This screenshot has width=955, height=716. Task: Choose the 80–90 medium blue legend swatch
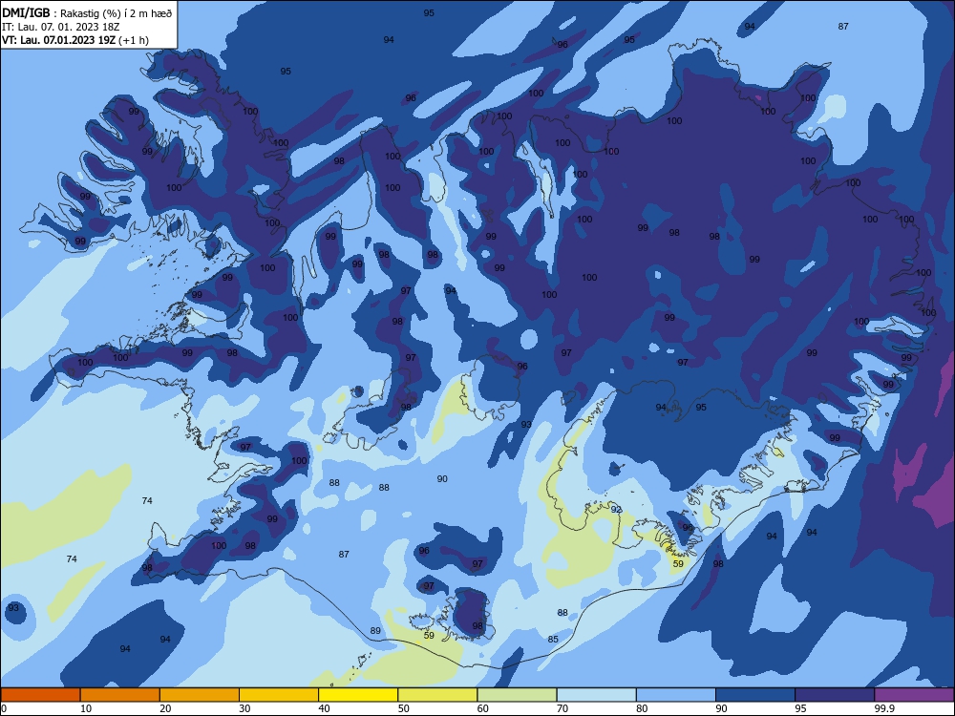coord(676,695)
